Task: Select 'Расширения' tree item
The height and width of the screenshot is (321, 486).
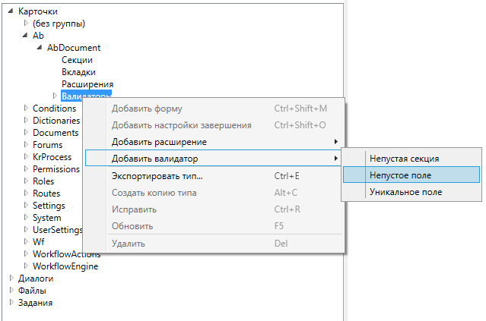Action: pos(87,84)
